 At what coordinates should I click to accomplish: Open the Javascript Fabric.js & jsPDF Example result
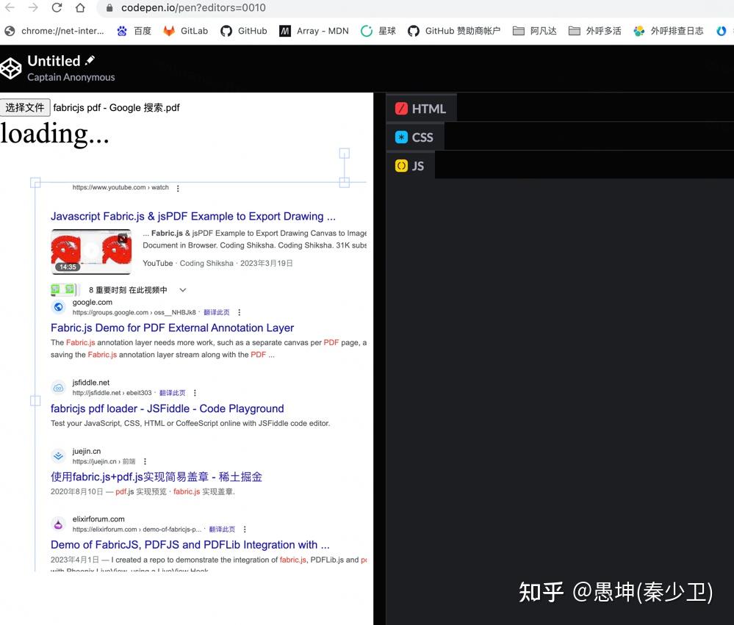point(193,216)
